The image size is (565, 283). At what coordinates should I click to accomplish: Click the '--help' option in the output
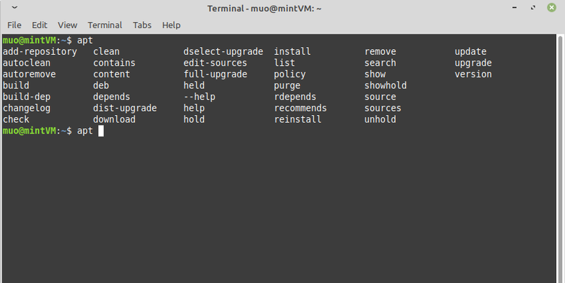pyautogui.click(x=199, y=97)
